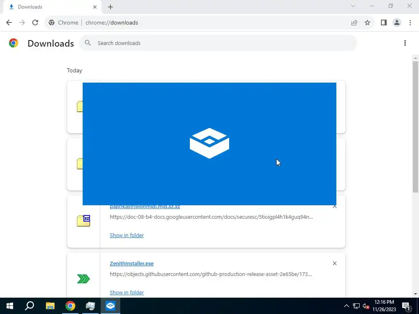The image size is (419, 314).
Task: Expand the tab search chevron
Action: (x=353, y=6)
